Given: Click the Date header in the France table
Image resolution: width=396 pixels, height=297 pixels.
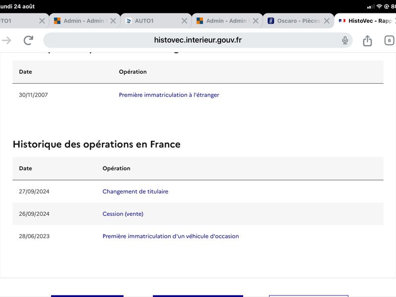Looking at the screenshot, I should click(x=26, y=168).
